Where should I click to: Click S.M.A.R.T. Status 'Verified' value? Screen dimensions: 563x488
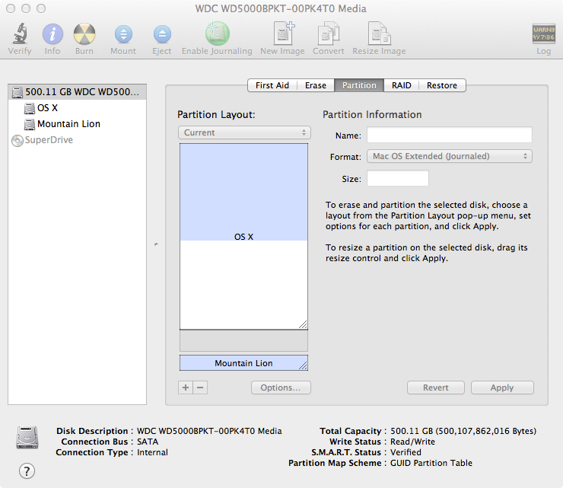point(406,452)
